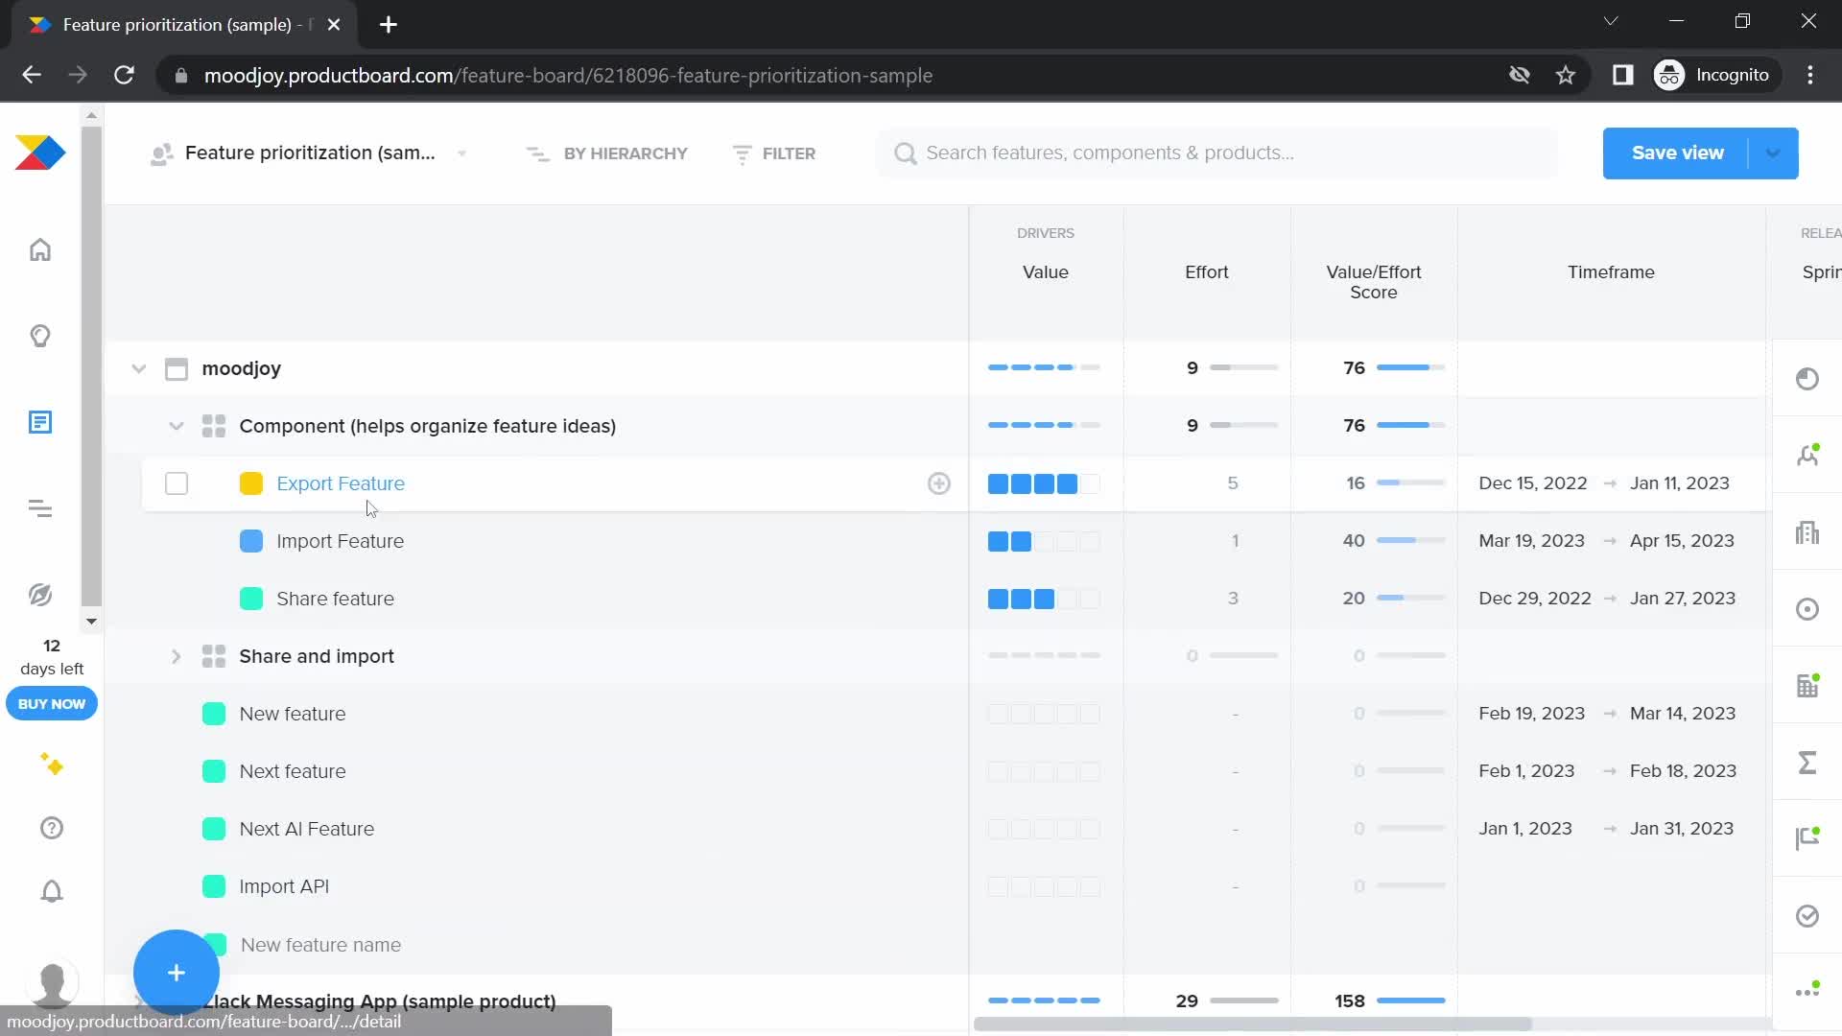Open the Save view dropdown arrow
Screen dimensions: 1842x1036
click(1773, 153)
